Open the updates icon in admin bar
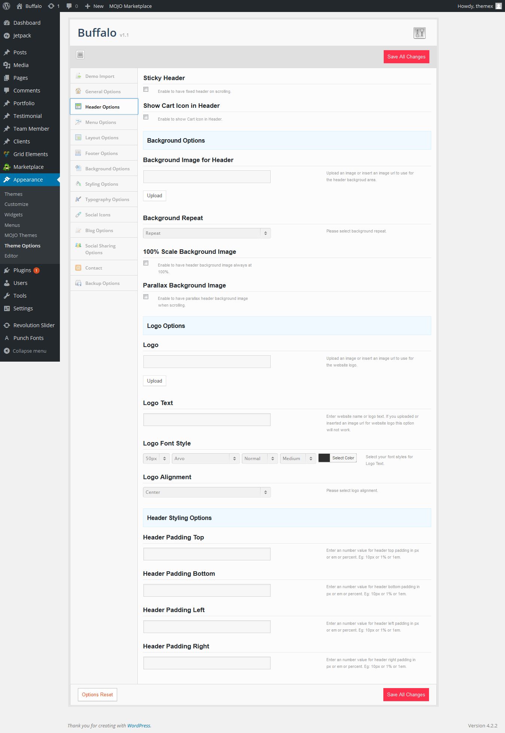Screen dimensions: 505x733 click(x=51, y=6)
